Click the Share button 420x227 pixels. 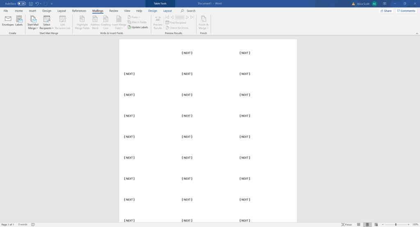386,11
